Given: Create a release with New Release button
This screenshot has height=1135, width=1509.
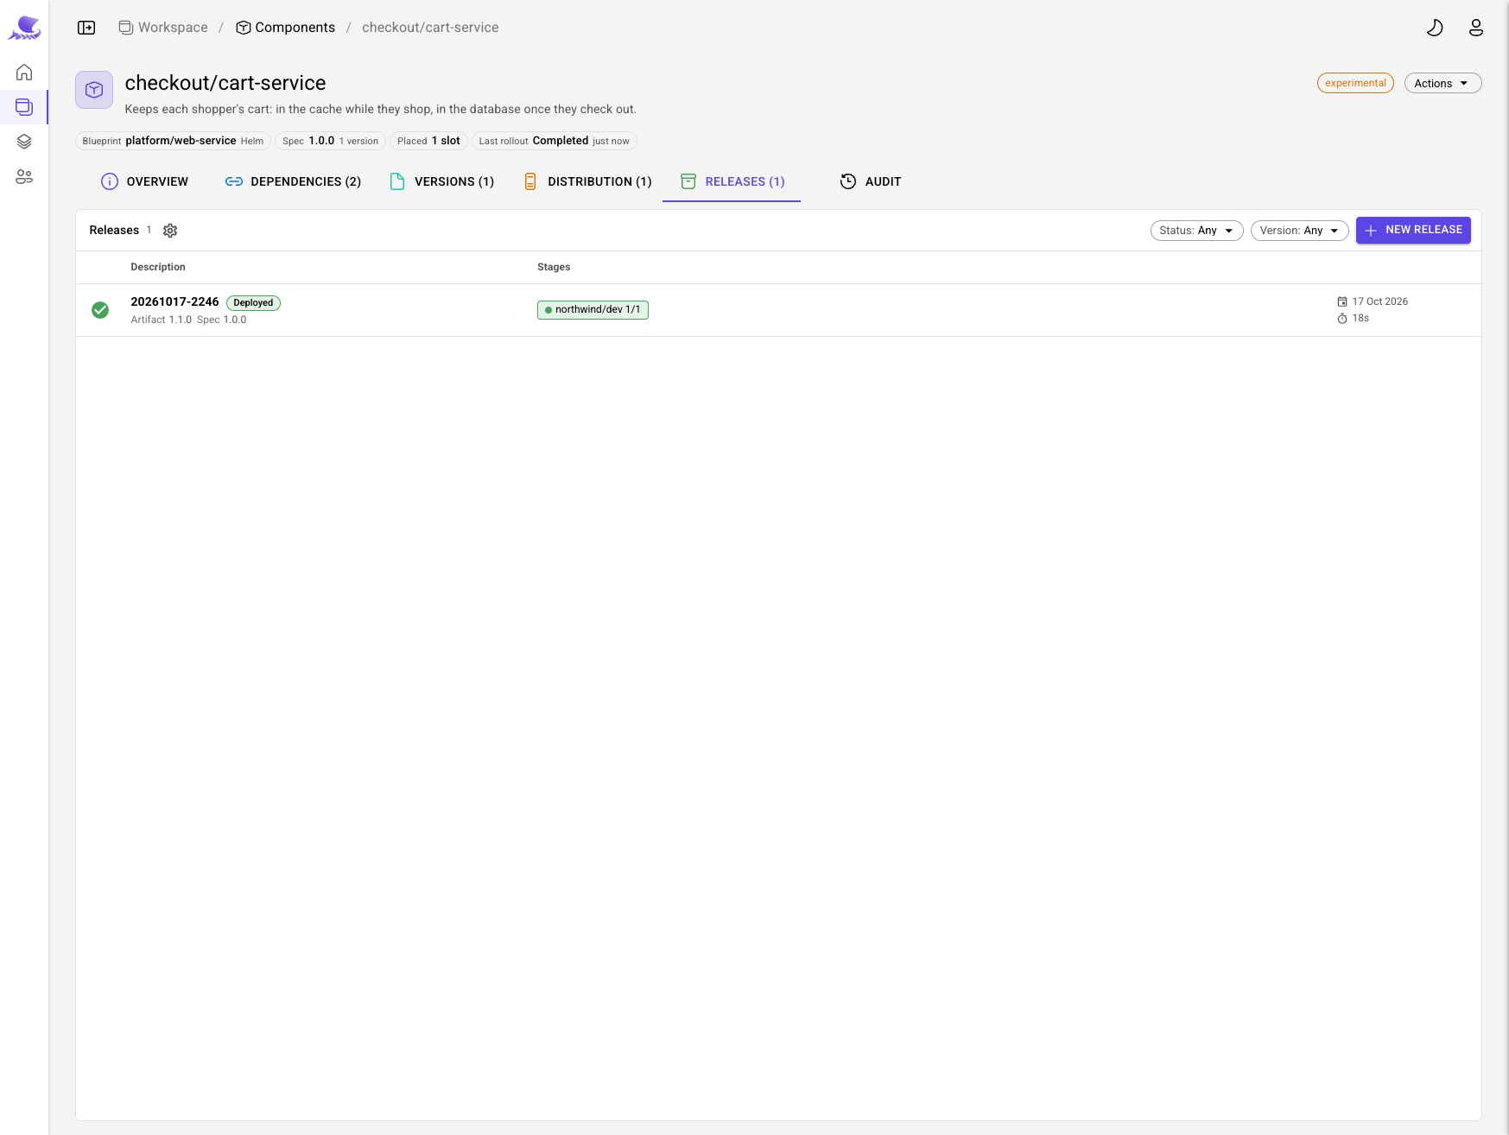Looking at the screenshot, I should [x=1413, y=230].
